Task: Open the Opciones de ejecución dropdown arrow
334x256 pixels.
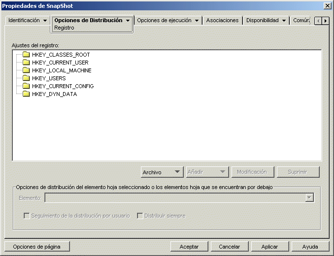Action: pos(197,21)
